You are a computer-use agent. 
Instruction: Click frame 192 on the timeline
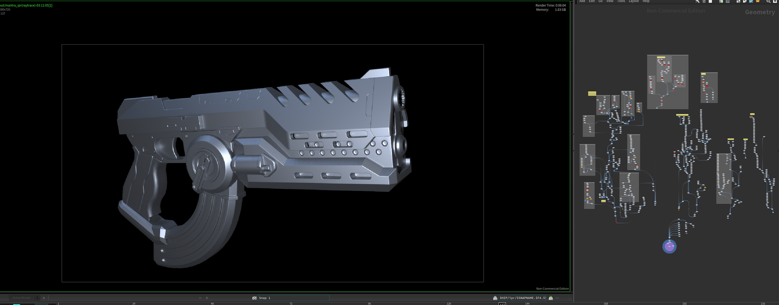coord(685,303)
